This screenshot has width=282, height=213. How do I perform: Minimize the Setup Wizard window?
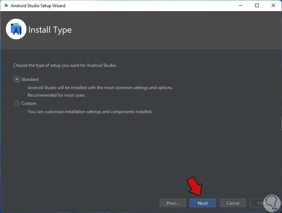pyautogui.click(x=241, y=6)
